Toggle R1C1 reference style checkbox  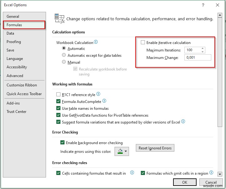coord(58,94)
